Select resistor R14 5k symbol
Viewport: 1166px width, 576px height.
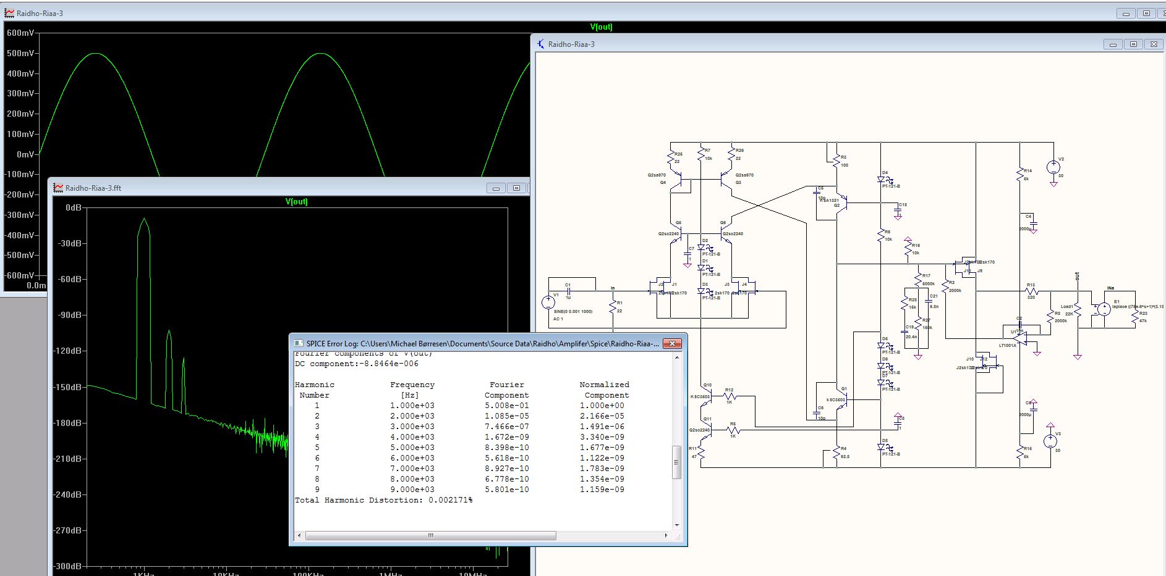pyautogui.click(x=1020, y=175)
